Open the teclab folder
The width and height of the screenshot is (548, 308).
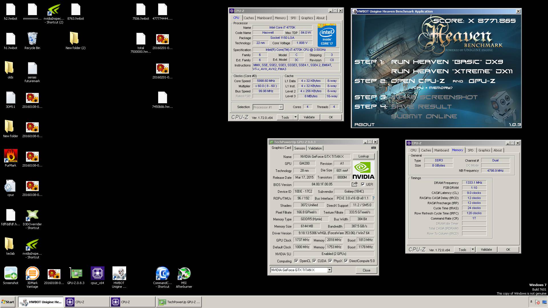[x=11, y=246]
